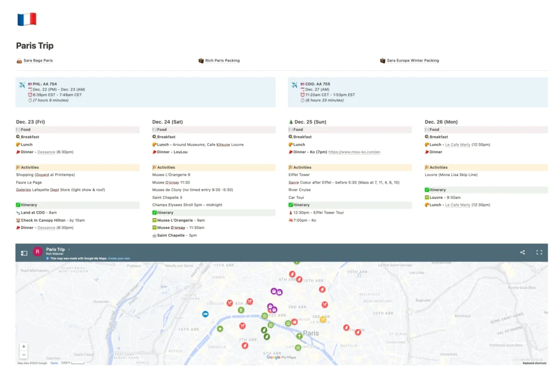Viewport: 558px width, 371px height.
Task: Click 'Saint Chapelle - 3pm' itinerary line
Action: point(177,235)
